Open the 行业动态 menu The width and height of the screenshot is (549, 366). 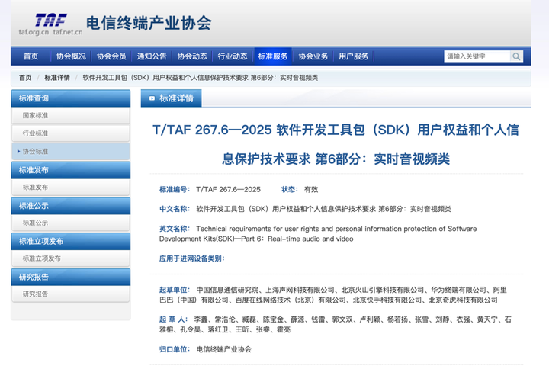[x=233, y=56]
